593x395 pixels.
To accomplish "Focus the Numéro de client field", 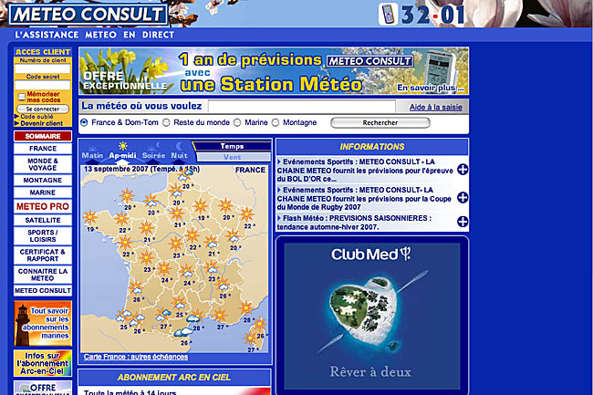I will (43, 68).
